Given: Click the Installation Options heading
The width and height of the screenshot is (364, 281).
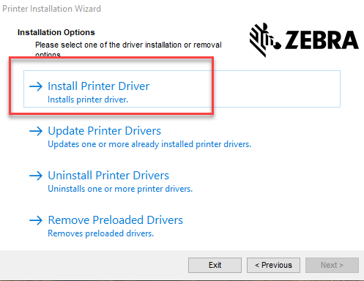Looking at the screenshot, I should click(56, 32).
